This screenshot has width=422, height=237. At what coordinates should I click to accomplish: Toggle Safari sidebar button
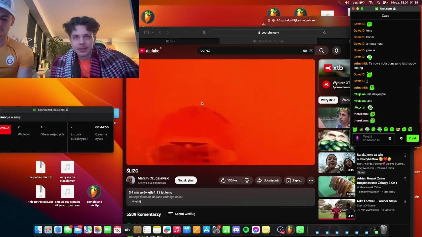146,32
